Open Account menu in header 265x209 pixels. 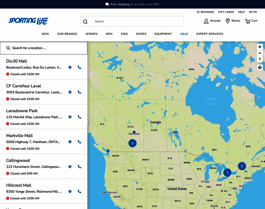click(x=212, y=21)
